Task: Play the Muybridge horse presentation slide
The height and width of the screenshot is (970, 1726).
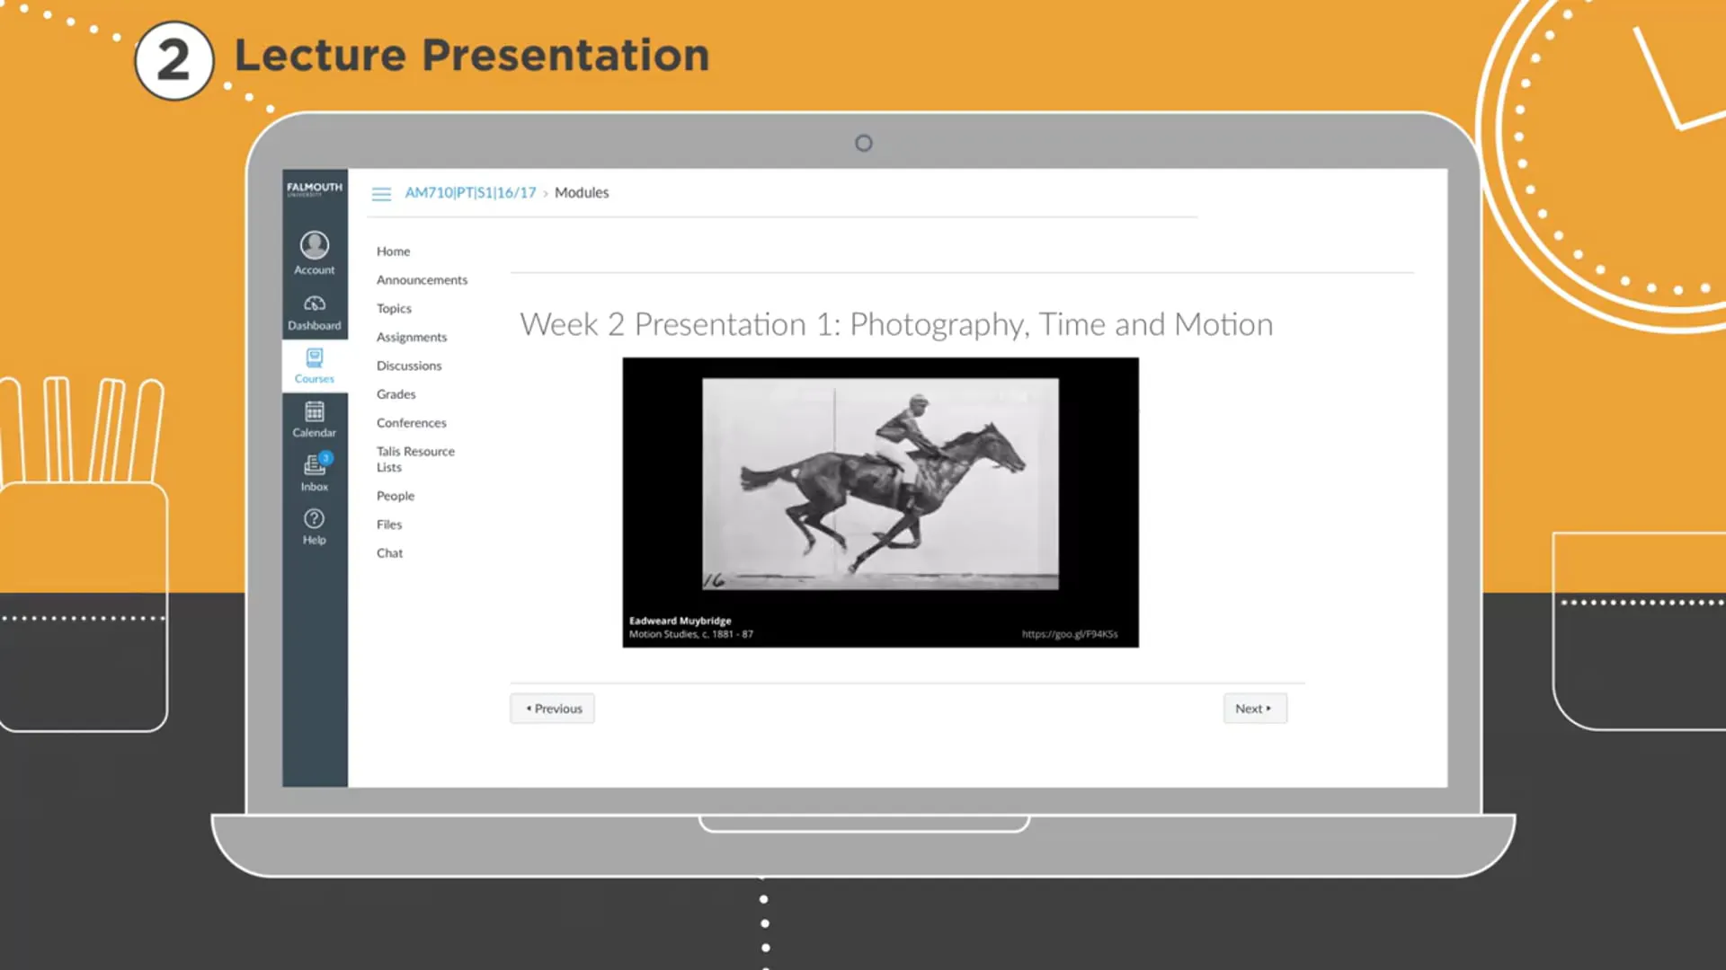Action: [x=880, y=502]
